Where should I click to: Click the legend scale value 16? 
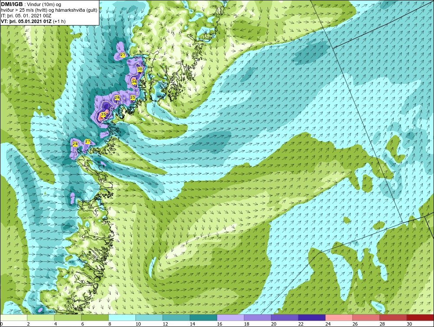(x=220, y=324)
